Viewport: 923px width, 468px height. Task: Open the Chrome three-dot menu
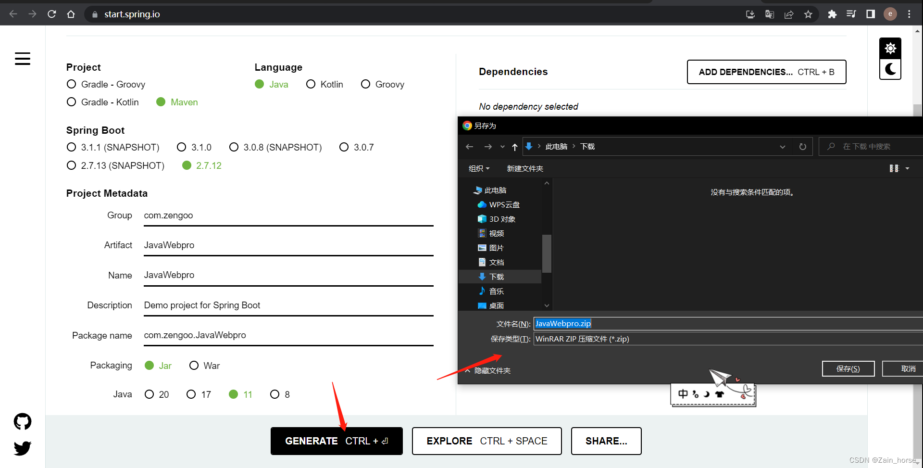tap(909, 14)
